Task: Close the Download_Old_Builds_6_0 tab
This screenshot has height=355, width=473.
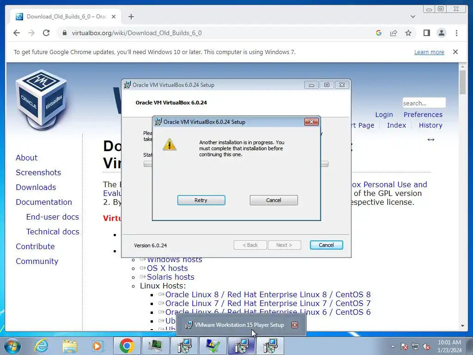Action: tap(114, 17)
